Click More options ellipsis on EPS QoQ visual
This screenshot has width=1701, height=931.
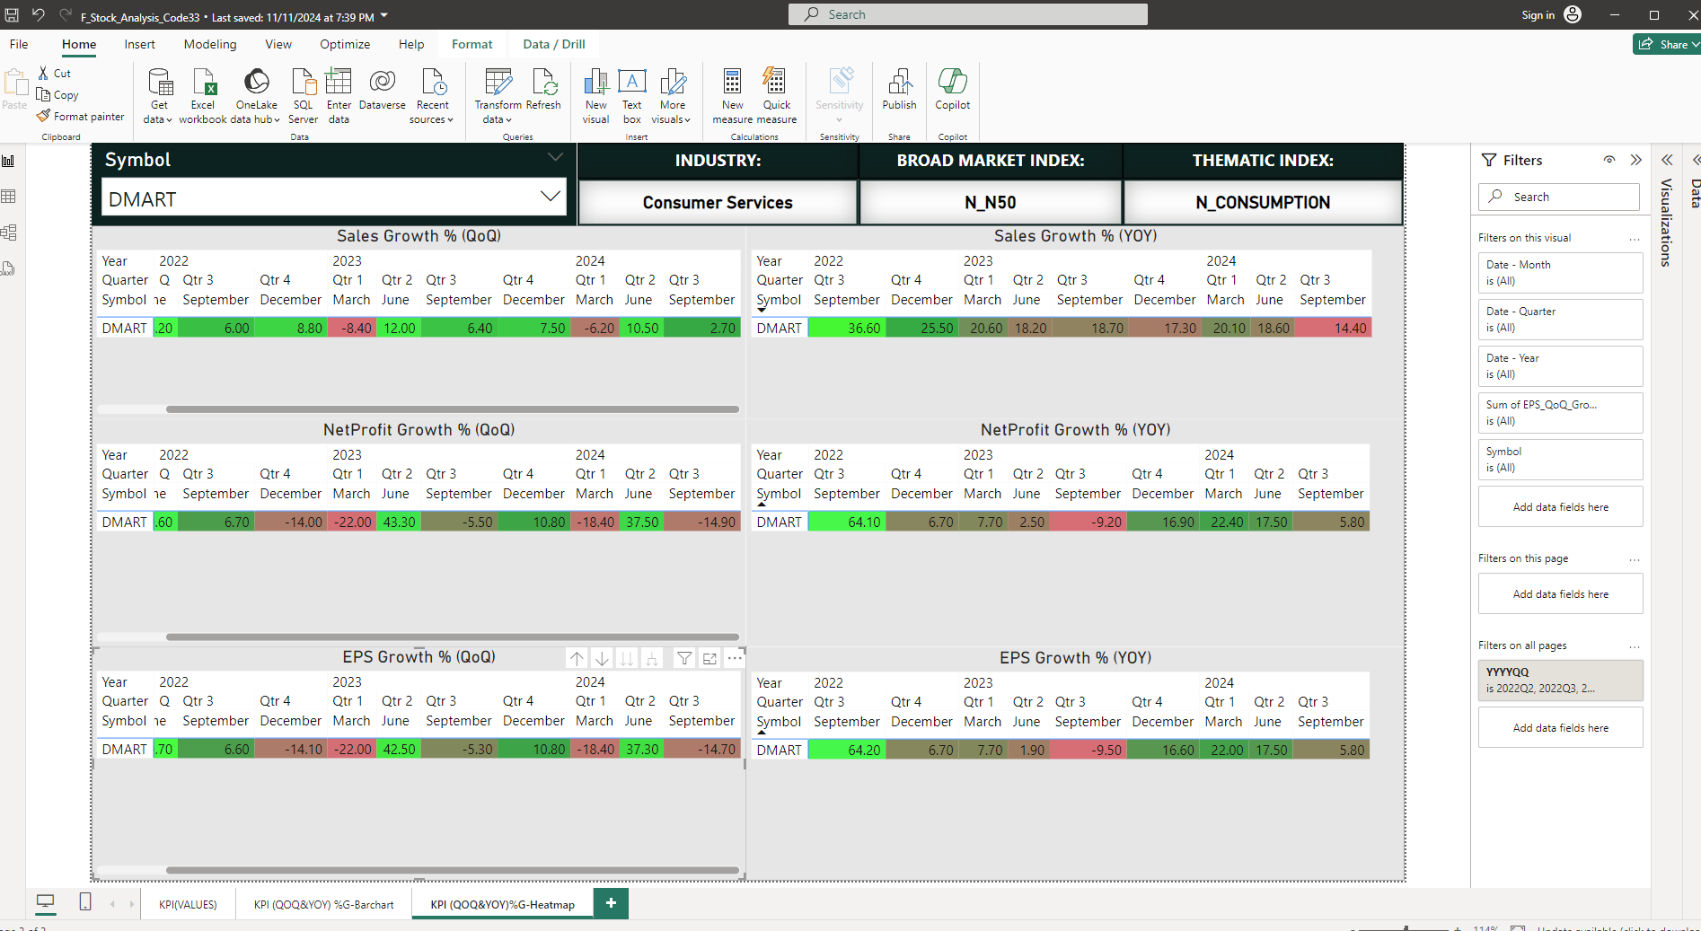[735, 658]
